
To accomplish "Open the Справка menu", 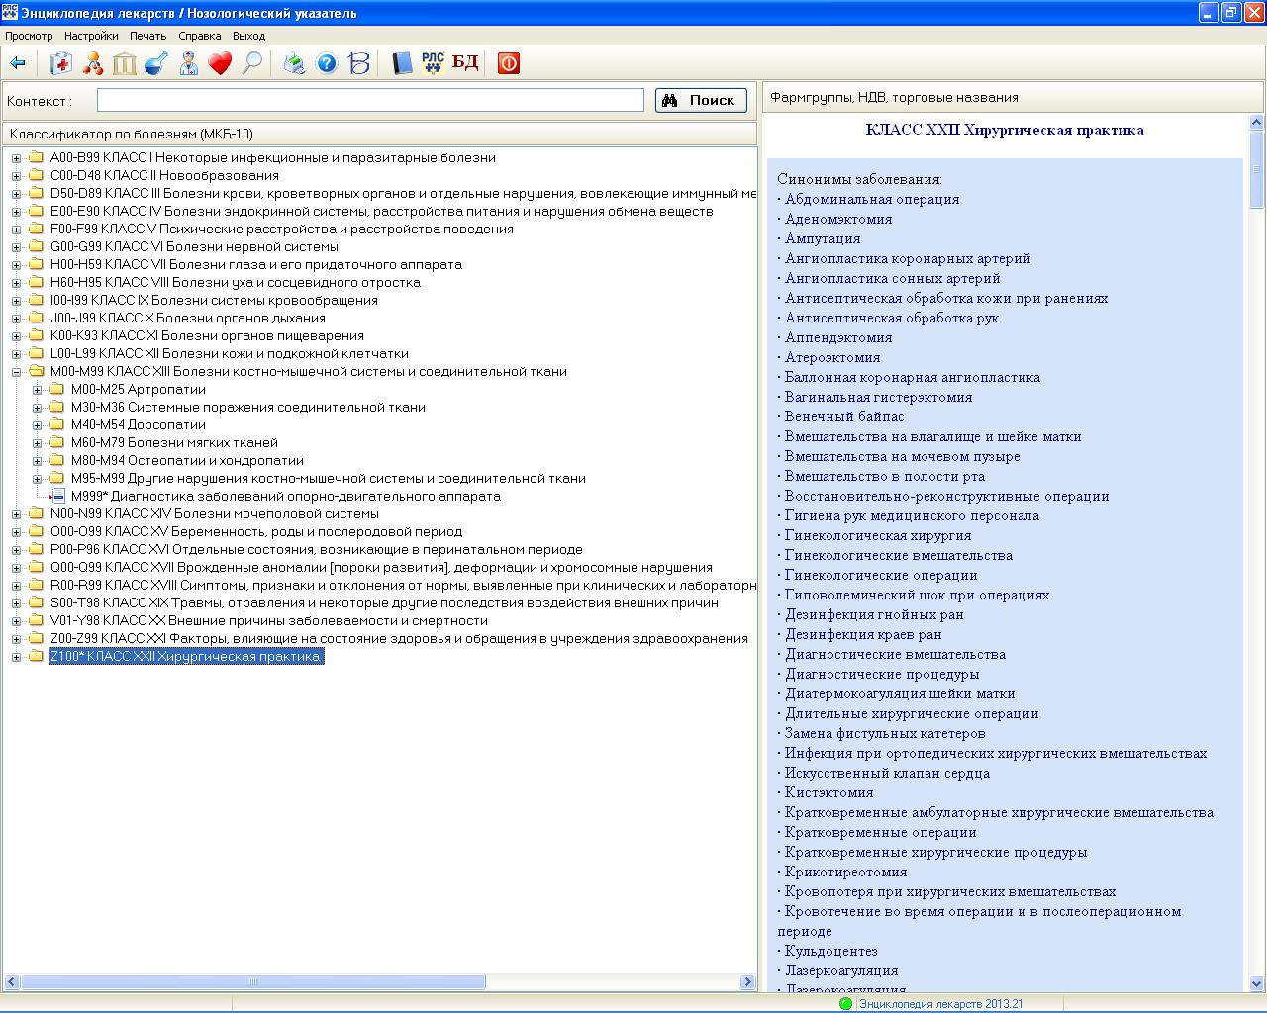I will (x=199, y=36).
